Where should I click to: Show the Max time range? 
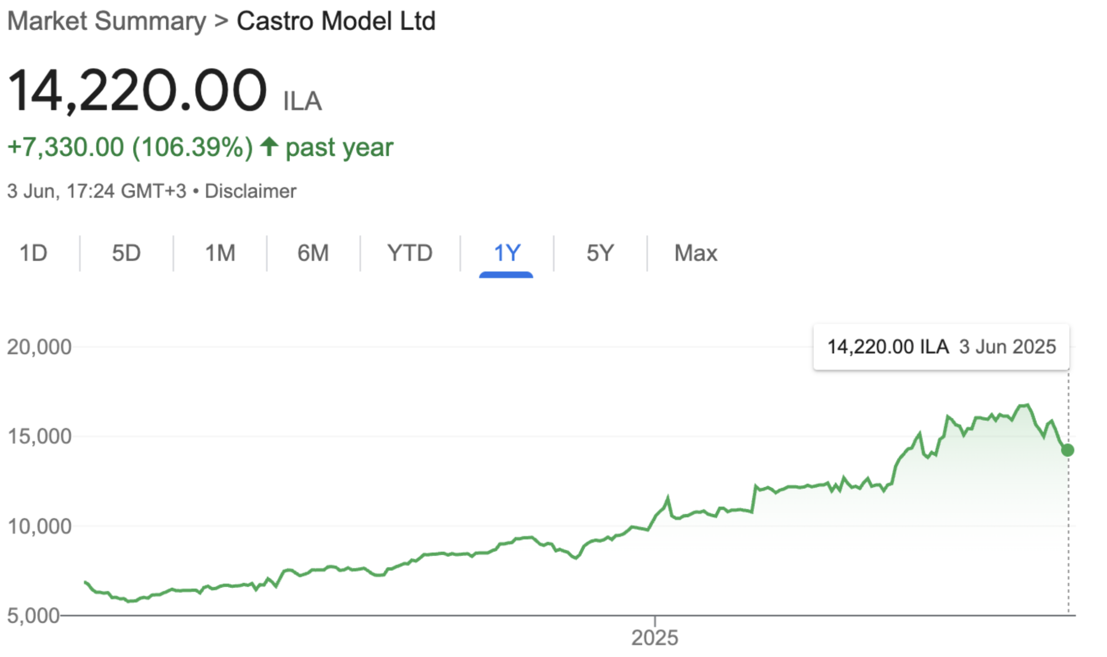pos(696,253)
